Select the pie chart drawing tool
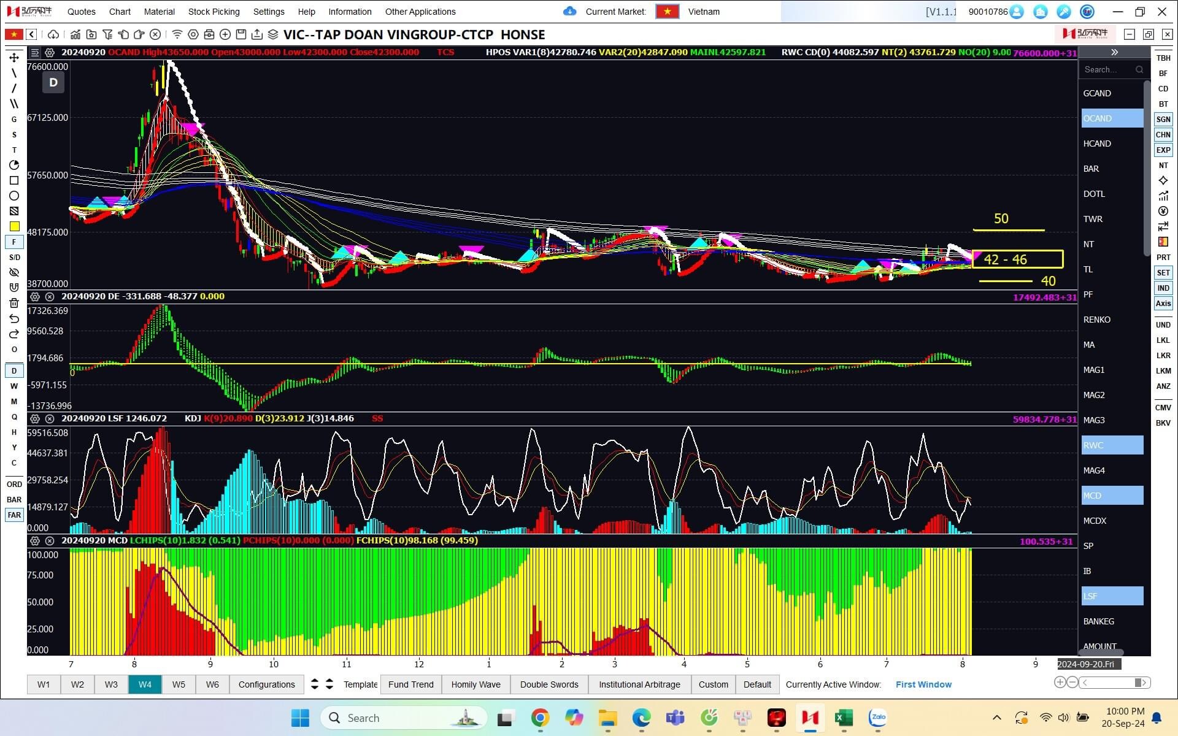1178x736 pixels. (x=14, y=165)
